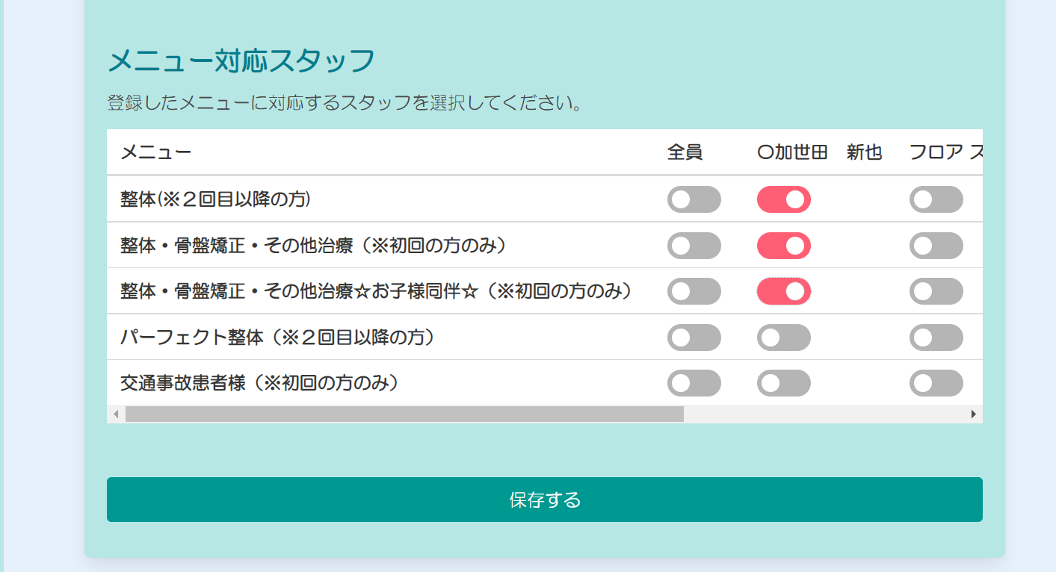Image resolution: width=1056 pixels, height=572 pixels.
Task: Disable 加世田 新也 for the ☆お子様同伴☆ menu
Action: tap(783, 291)
